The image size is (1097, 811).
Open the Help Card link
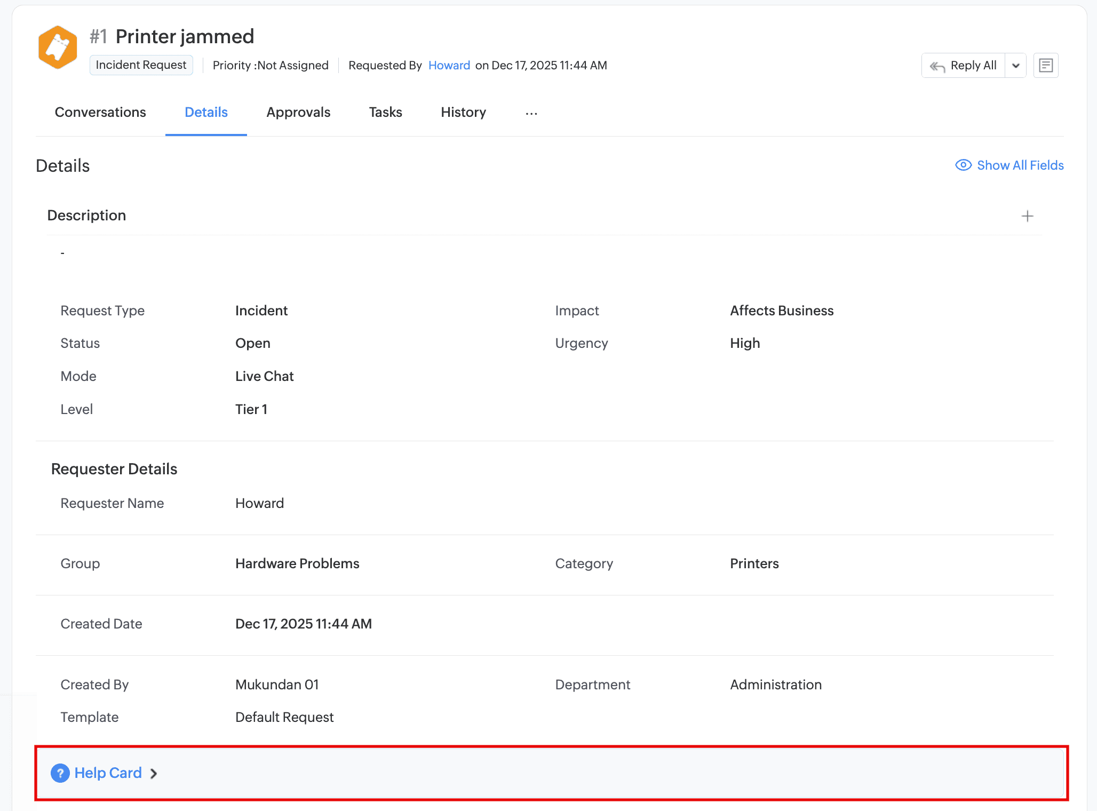[x=108, y=773]
